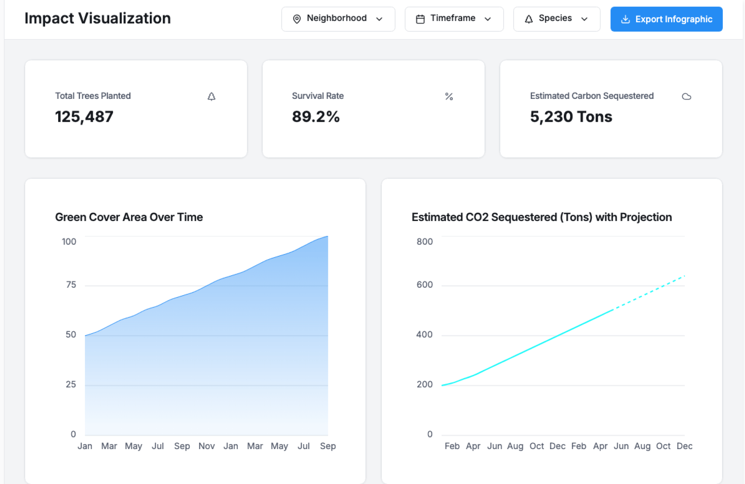Image resolution: width=745 pixels, height=484 pixels.
Task: Expand the Neighborhood dropdown chevron
Action: click(379, 19)
